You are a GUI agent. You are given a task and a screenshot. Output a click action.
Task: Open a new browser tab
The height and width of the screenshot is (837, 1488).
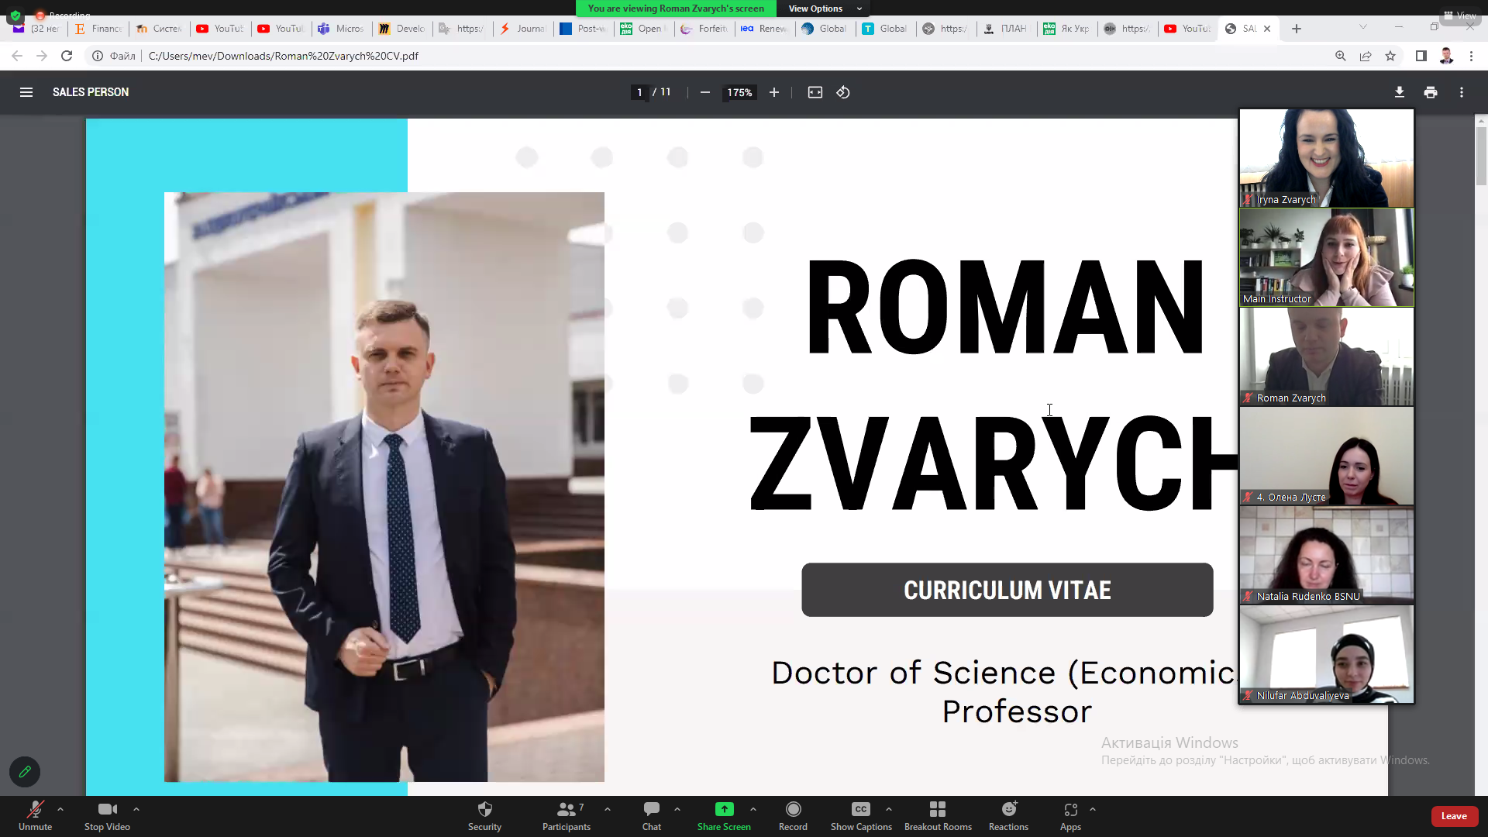tap(1297, 29)
